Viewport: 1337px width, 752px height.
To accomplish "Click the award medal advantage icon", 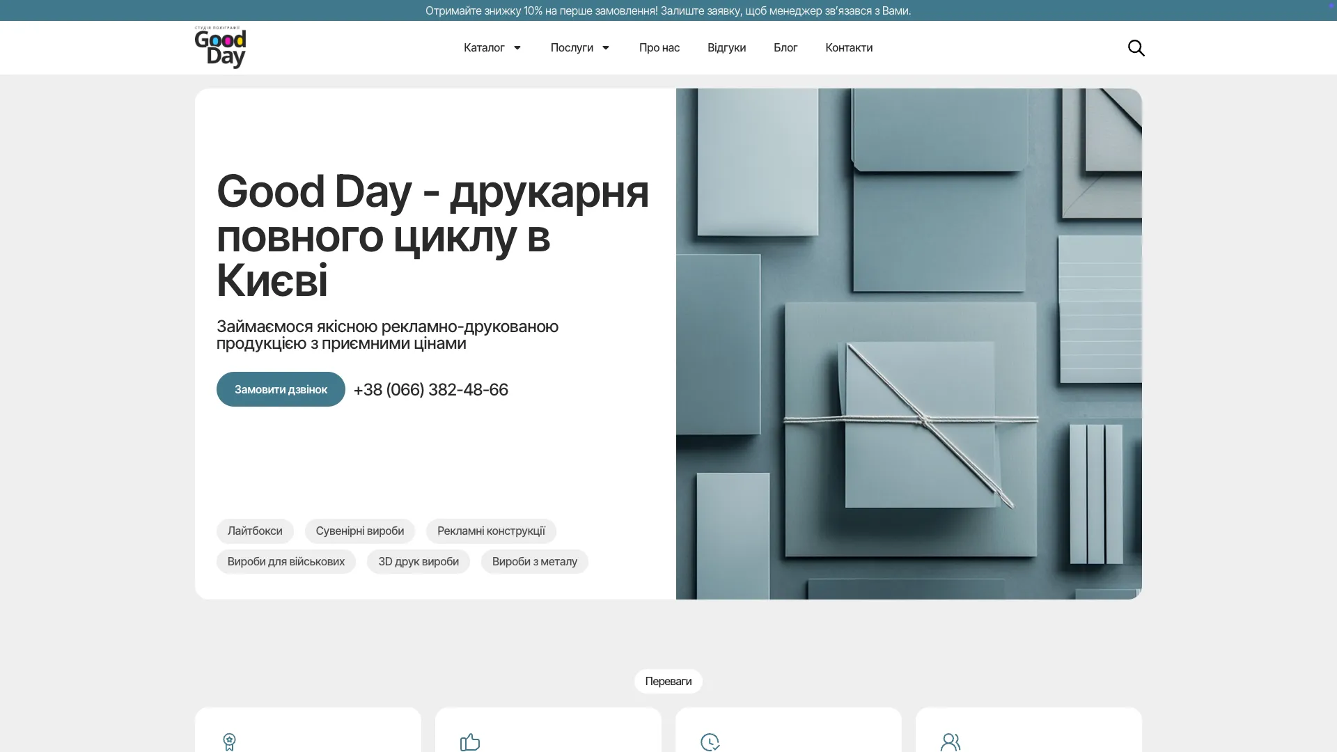I will (x=230, y=742).
